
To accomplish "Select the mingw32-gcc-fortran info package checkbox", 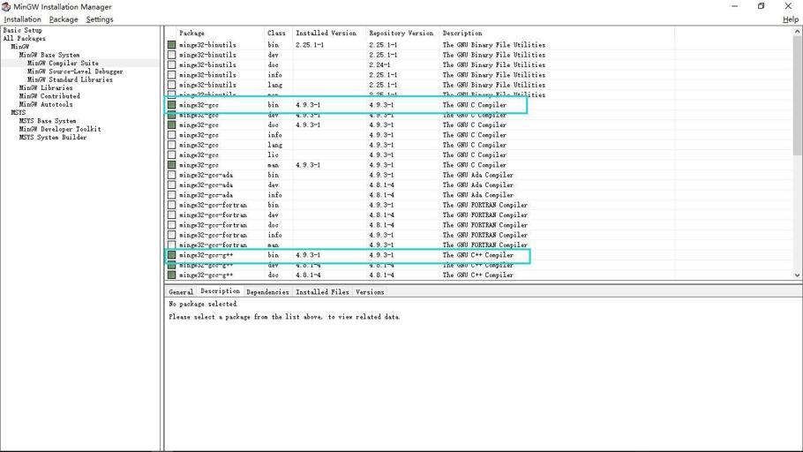I will (171, 235).
